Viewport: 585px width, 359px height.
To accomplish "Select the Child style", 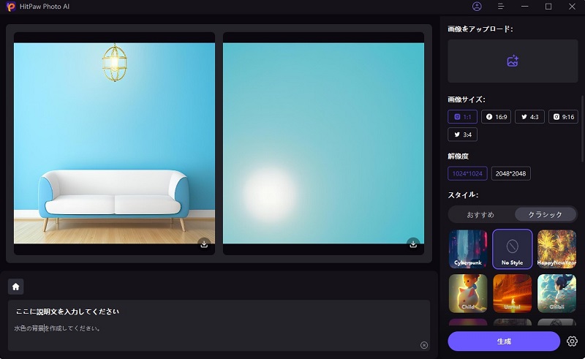I will [x=468, y=293].
